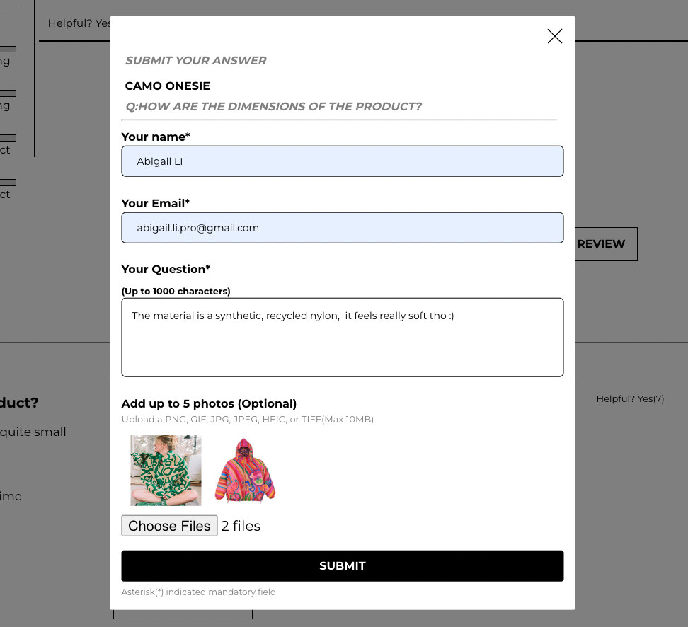Click the dimensions question heading

point(271,106)
